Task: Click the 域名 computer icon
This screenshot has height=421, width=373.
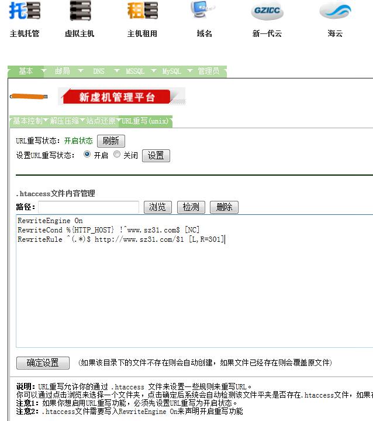Action: 203,9
